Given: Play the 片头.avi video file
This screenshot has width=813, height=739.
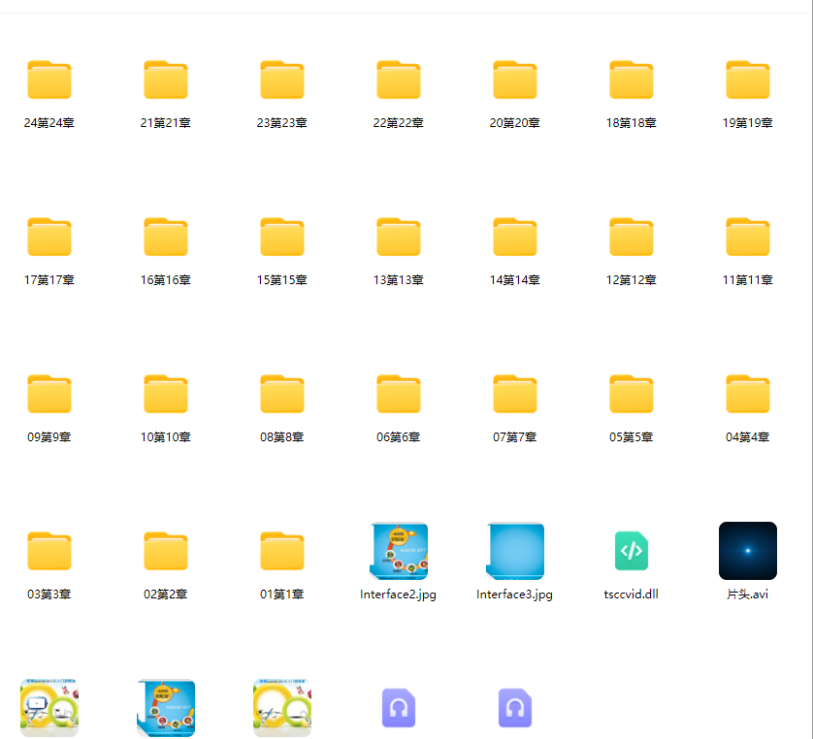Looking at the screenshot, I should point(748,551).
